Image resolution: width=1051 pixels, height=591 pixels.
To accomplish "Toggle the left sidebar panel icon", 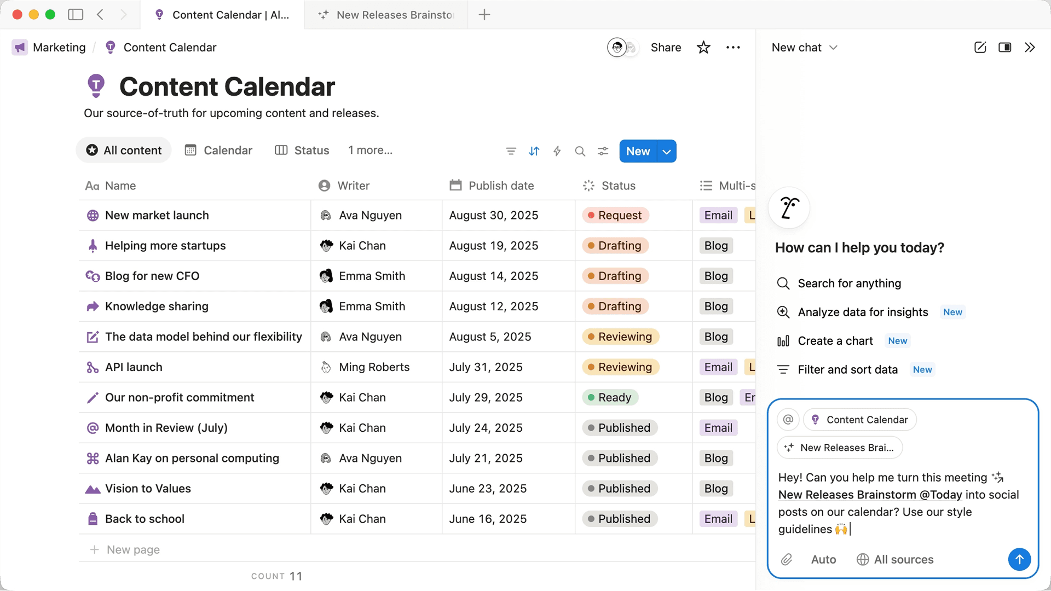I will coord(76,15).
